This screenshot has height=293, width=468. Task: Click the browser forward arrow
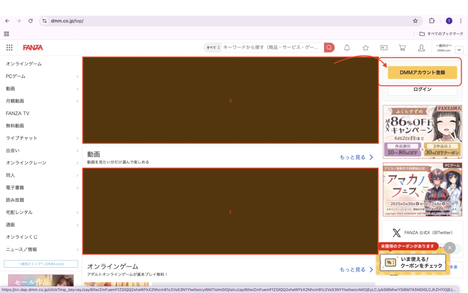point(19,21)
